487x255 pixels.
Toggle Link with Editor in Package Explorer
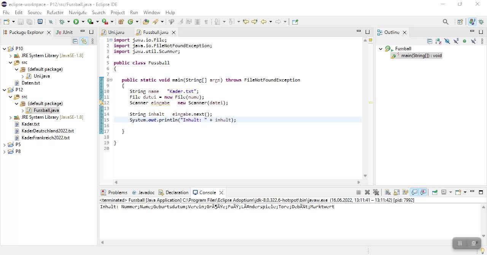click(x=84, y=41)
